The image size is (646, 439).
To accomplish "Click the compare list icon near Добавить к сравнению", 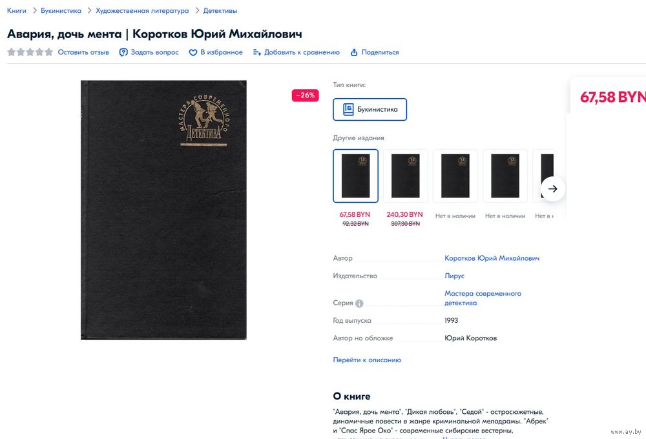I will tap(257, 52).
